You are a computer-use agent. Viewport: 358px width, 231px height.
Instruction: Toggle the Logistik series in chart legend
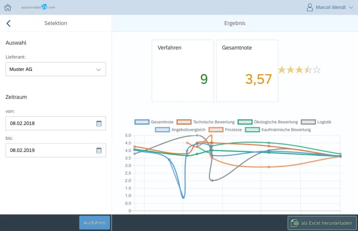316,122
